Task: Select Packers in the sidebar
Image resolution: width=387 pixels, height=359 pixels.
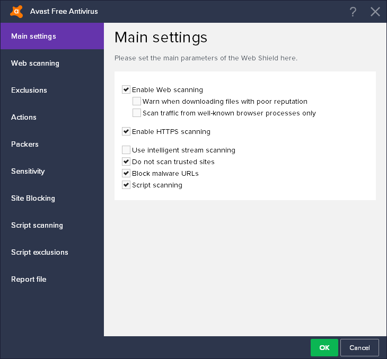Action: click(25, 144)
